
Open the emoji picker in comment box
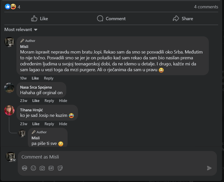[x=33, y=168]
